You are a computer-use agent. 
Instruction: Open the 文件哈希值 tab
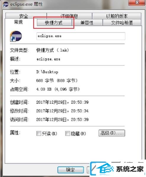tap(122, 23)
